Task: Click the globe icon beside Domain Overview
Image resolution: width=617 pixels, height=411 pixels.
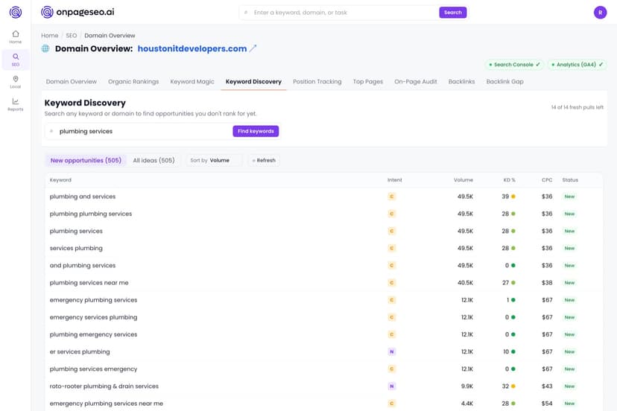Action: [45, 48]
